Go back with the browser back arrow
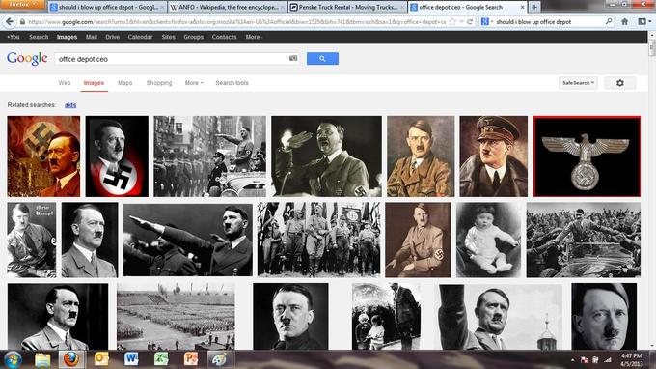Image resolution: width=656 pixels, height=369 pixels. (10, 22)
